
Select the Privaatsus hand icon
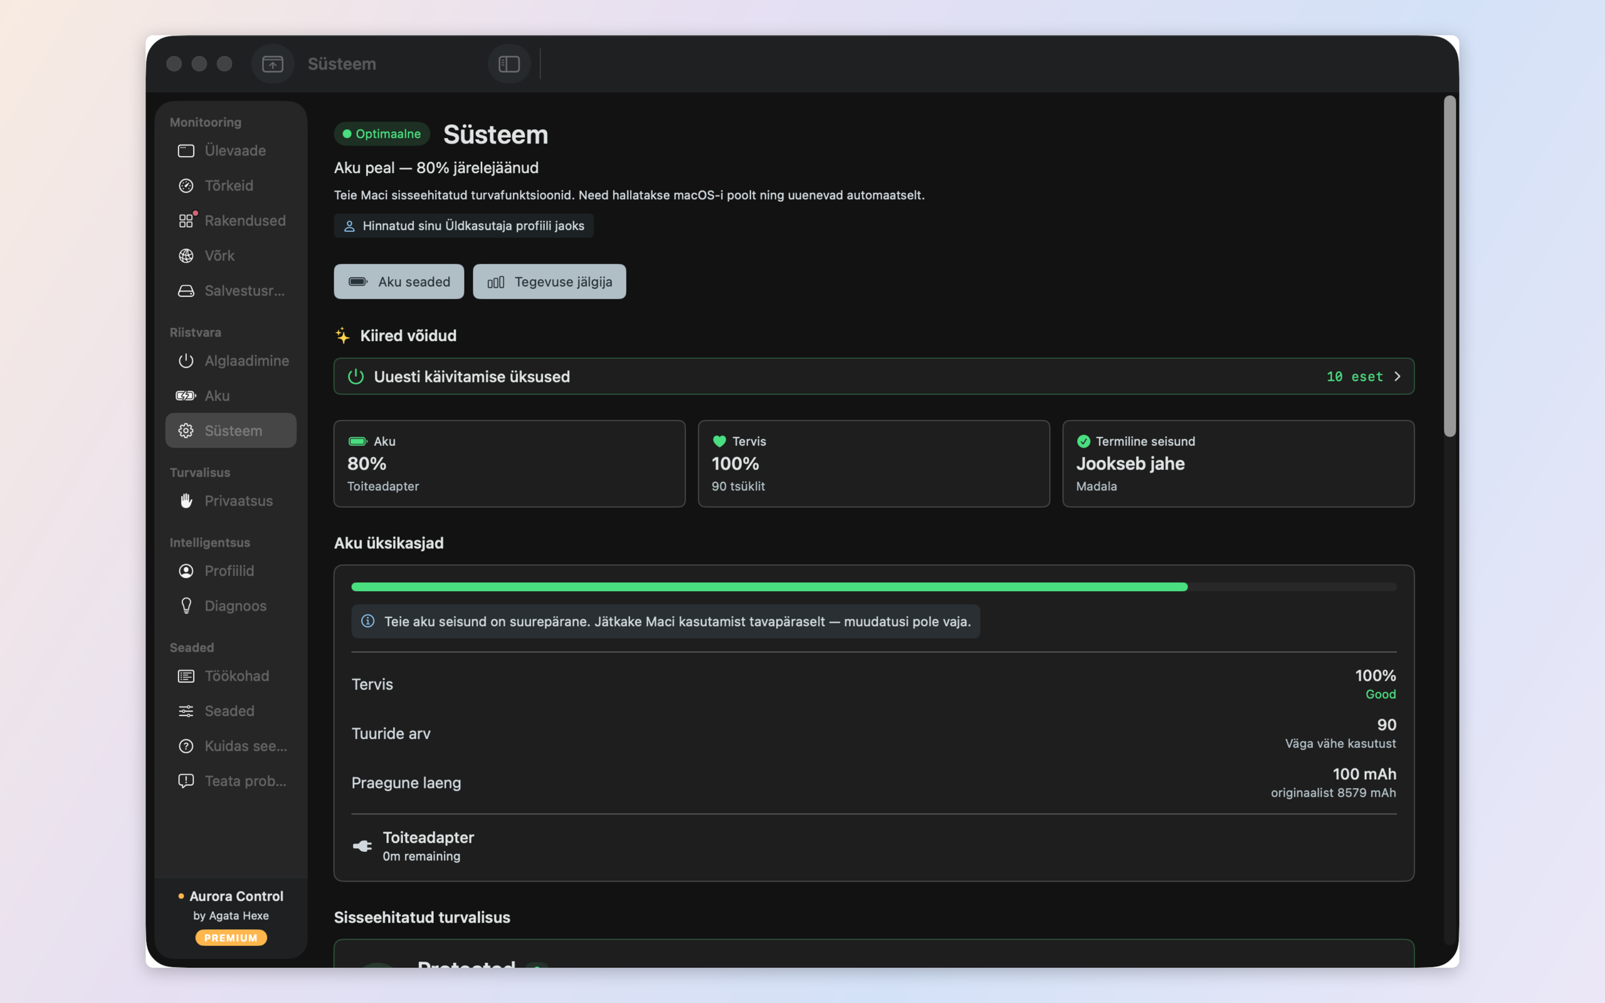pyautogui.click(x=186, y=501)
